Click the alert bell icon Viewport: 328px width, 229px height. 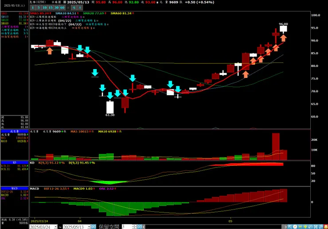[x=326, y=227]
